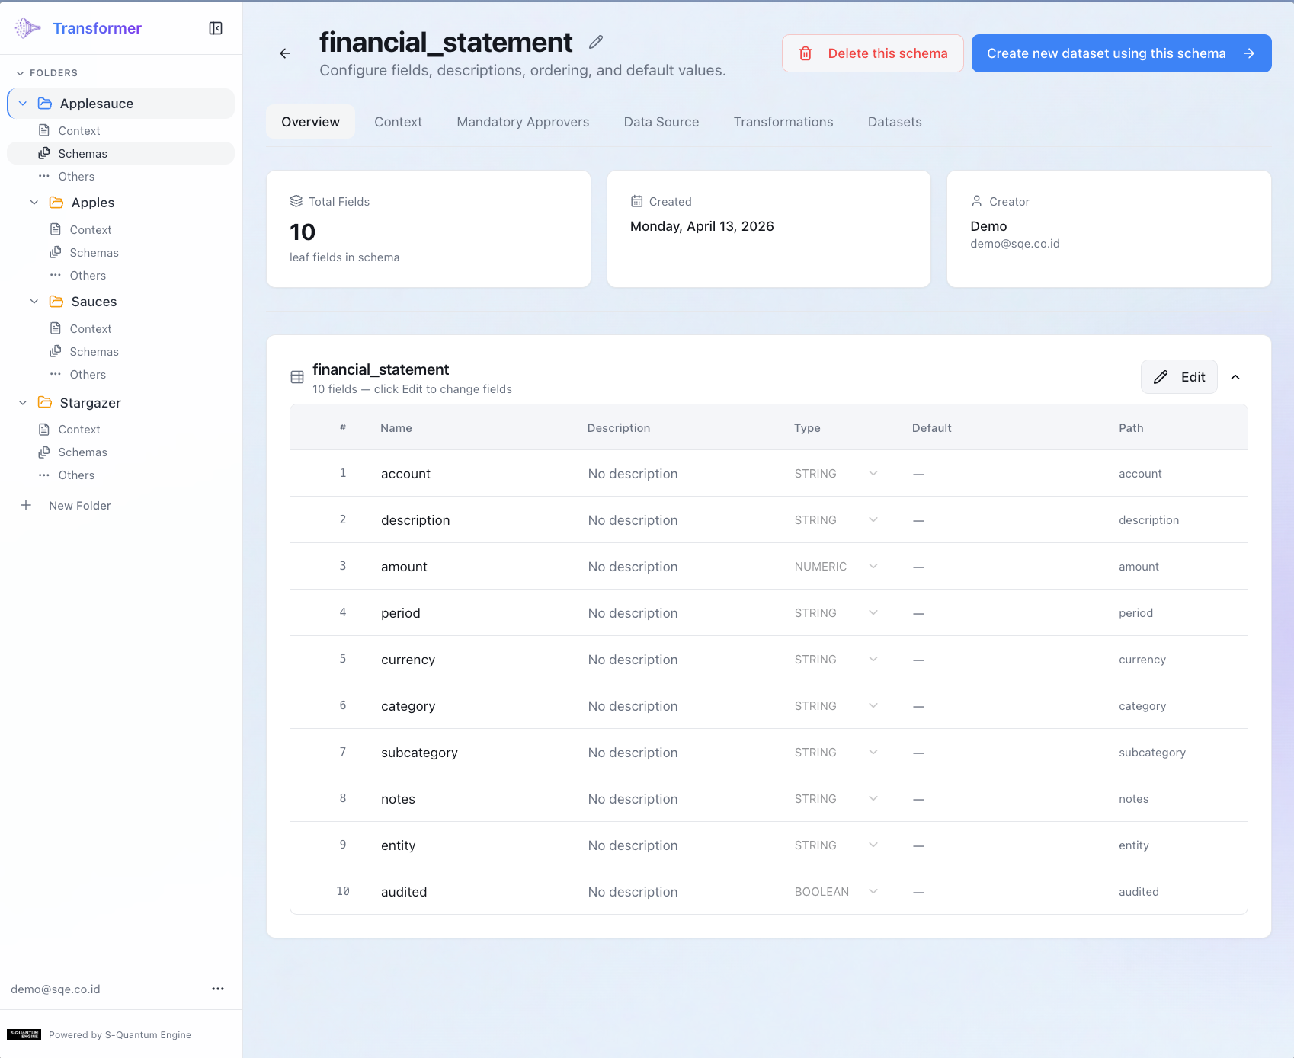Click the sidebar collapse panel icon
Image resolution: width=1294 pixels, height=1058 pixels.
point(216,28)
